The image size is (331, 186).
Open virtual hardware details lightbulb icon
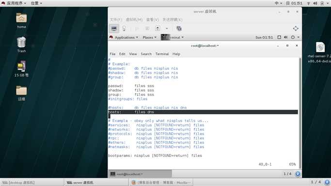(x=124, y=29)
